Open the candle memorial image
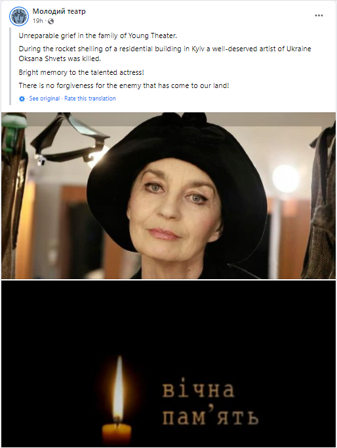The height and width of the screenshot is (448, 337). click(168, 363)
